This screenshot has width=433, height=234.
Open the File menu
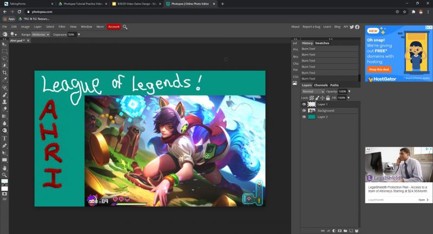click(4, 26)
